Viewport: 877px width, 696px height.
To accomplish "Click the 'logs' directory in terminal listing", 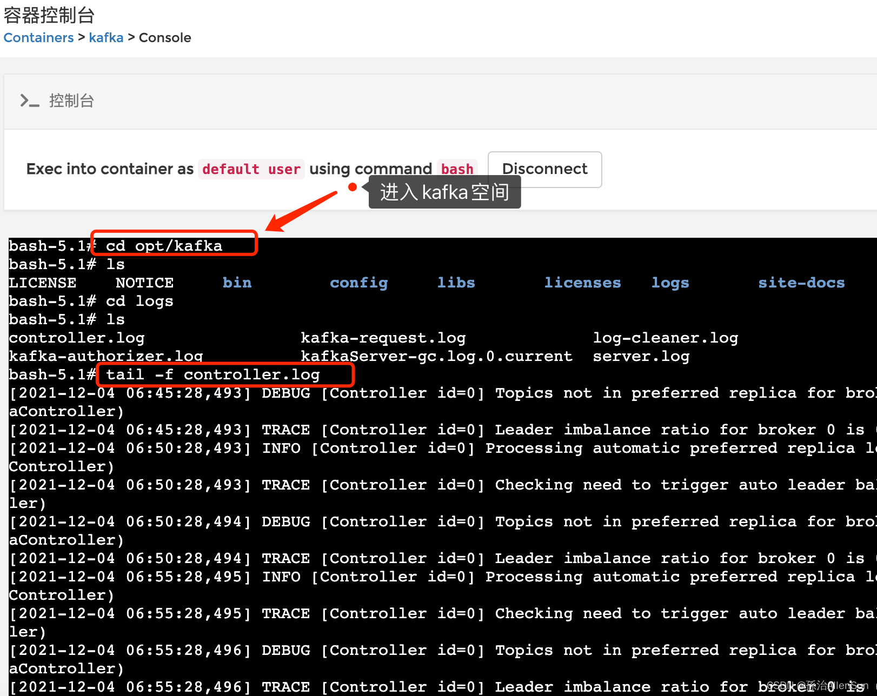I will click(x=670, y=283).
